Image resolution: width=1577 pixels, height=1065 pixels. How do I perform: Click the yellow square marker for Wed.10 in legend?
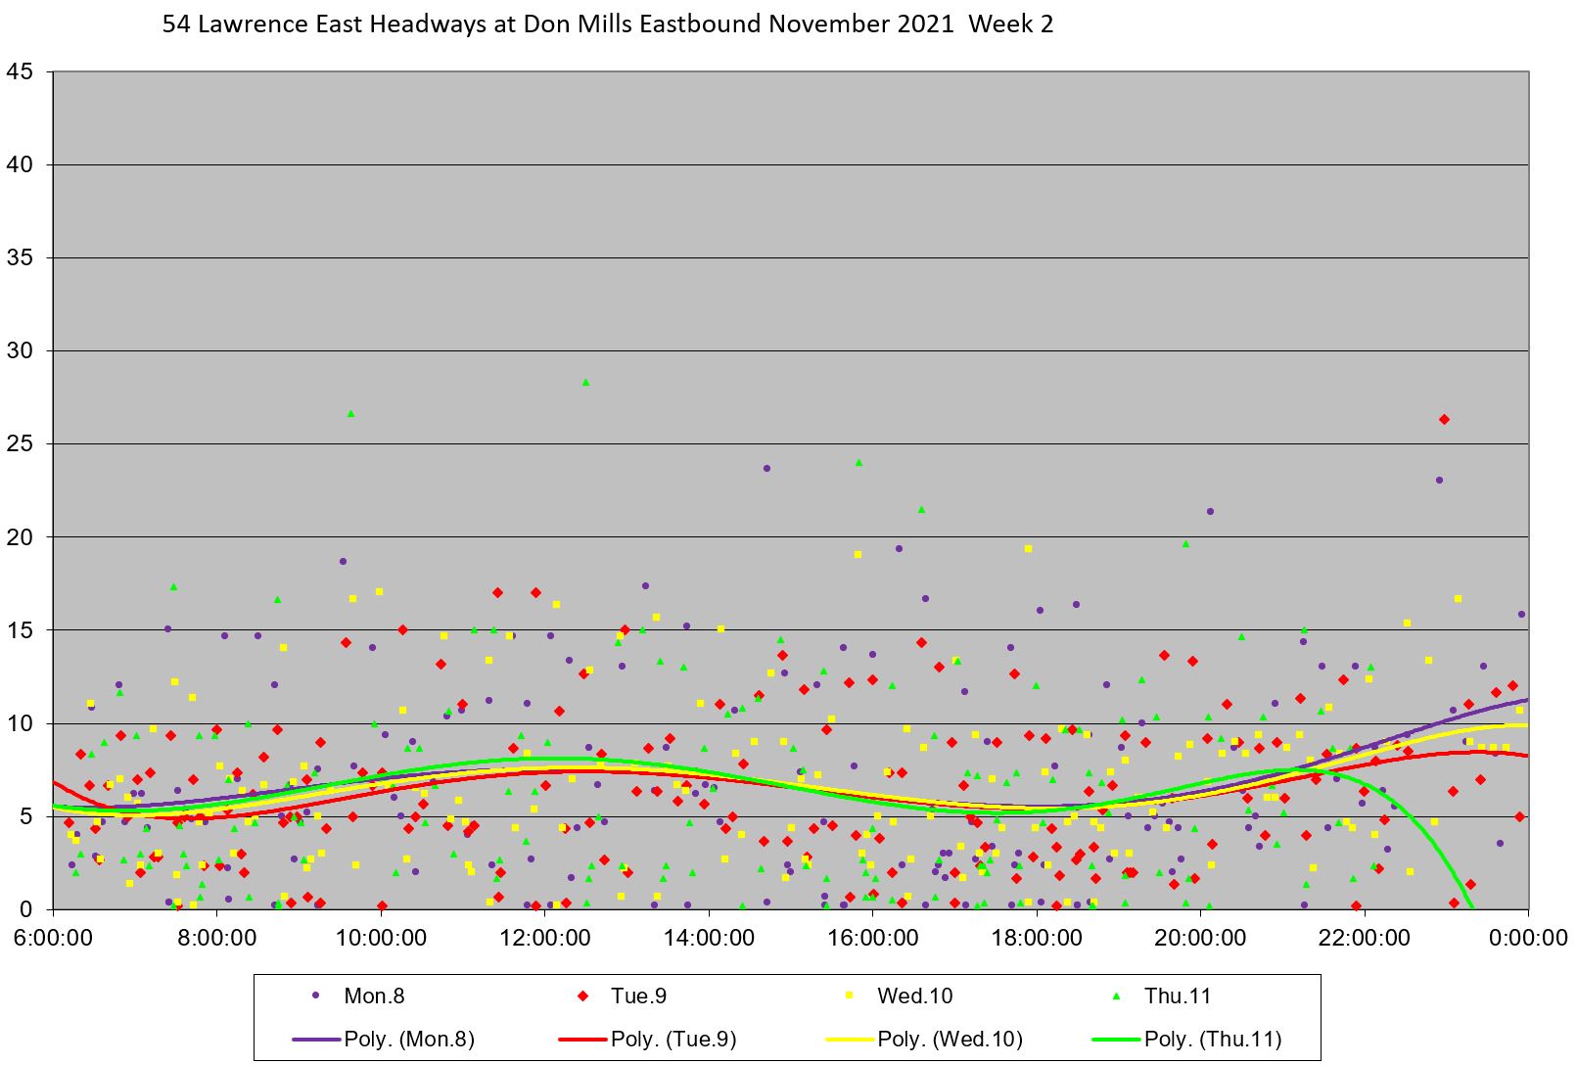849,996
